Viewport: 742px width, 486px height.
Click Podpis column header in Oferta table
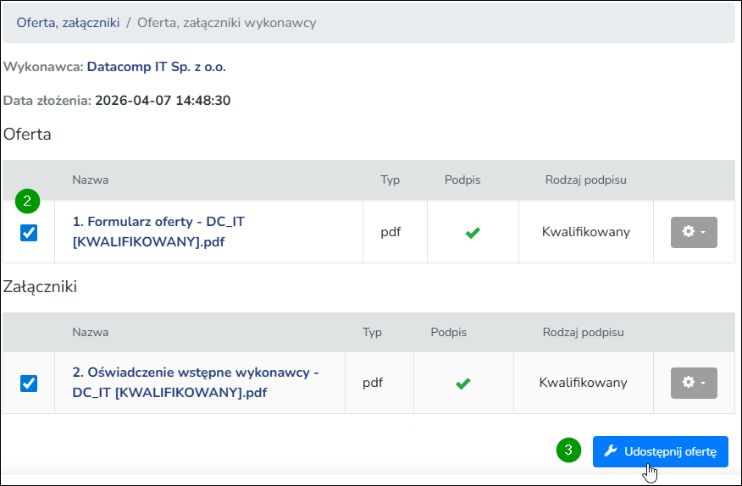coord(462,179)
